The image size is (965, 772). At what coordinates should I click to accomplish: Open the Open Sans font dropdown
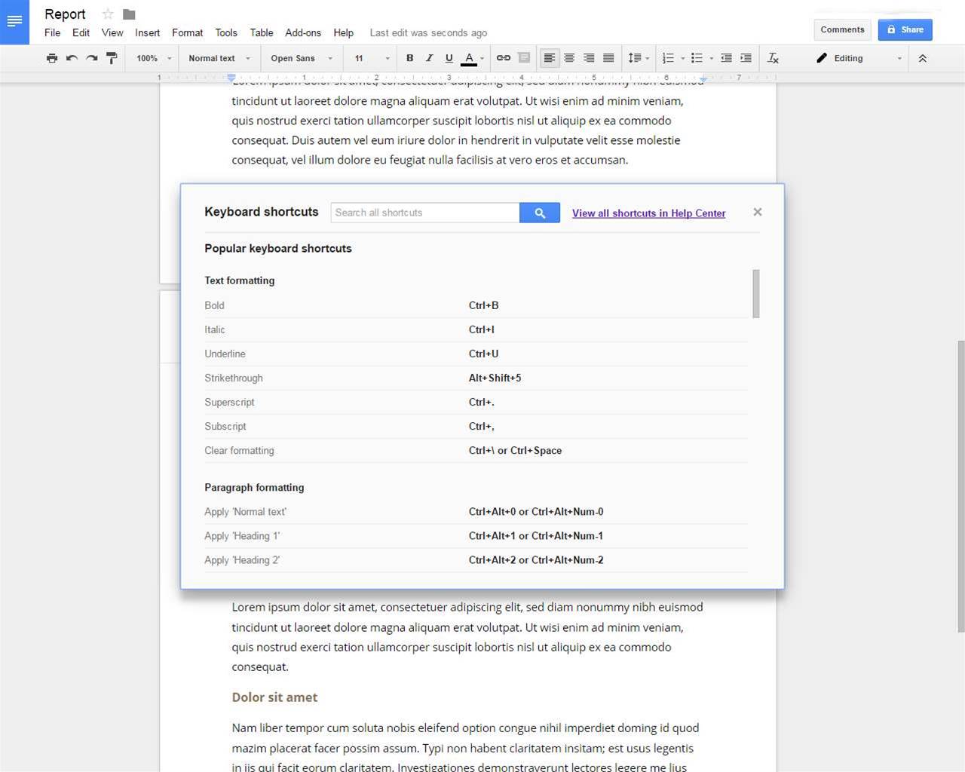(x=302, y=58)
